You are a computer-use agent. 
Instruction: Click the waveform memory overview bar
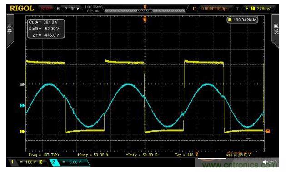coord(145,10)
